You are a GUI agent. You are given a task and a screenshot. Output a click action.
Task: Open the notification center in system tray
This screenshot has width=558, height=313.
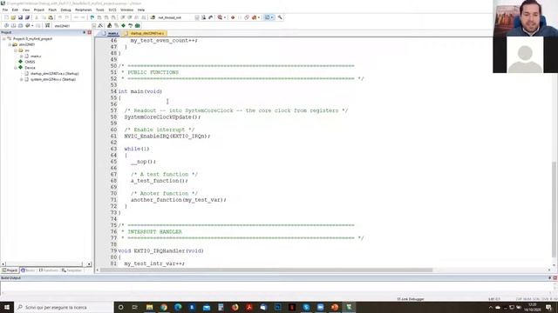tap(548, 307)
